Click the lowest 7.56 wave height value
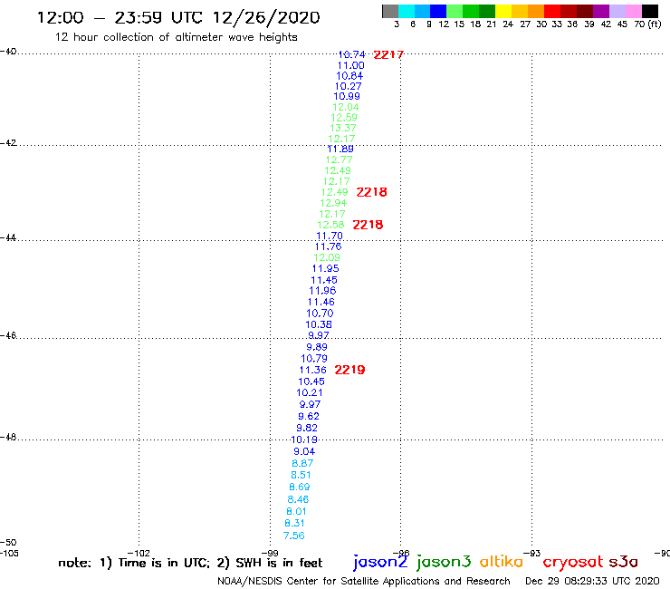Viewport: 670px width, 589px height. point(294,536)
